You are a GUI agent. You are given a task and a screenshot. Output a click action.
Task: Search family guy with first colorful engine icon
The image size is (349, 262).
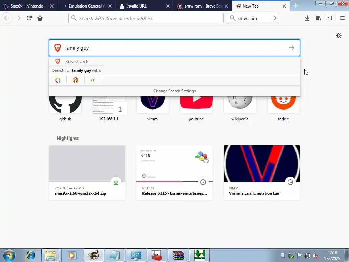click(x=58, y=80)
